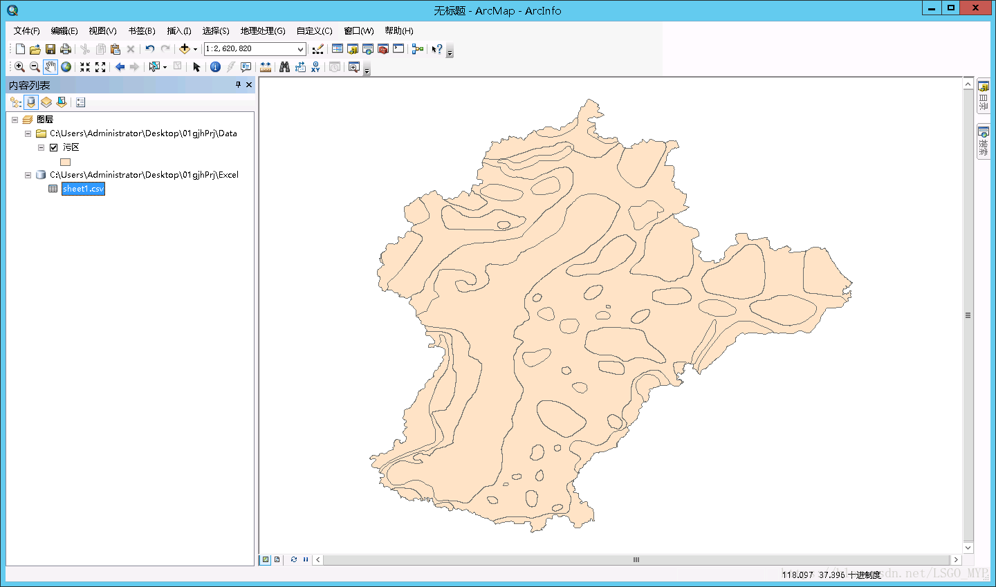Open the 编辑(E) menu
This screenshot has height=587, width=996.
click(x=64, y=31)
